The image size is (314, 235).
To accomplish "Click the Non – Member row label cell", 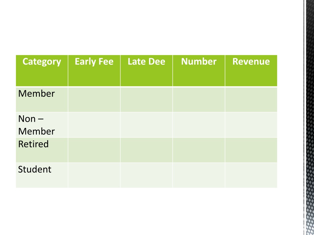I will pyautogui.click(x=42, y=125).
